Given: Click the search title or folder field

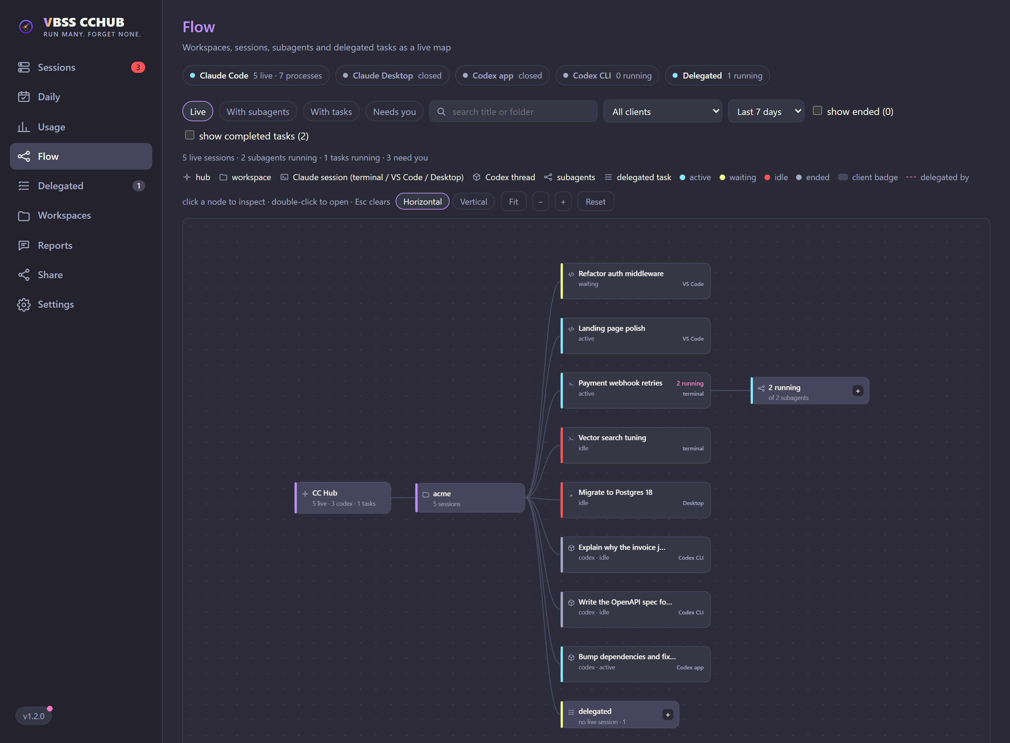Looking at the screenshot, I should (x=513, y=111).
